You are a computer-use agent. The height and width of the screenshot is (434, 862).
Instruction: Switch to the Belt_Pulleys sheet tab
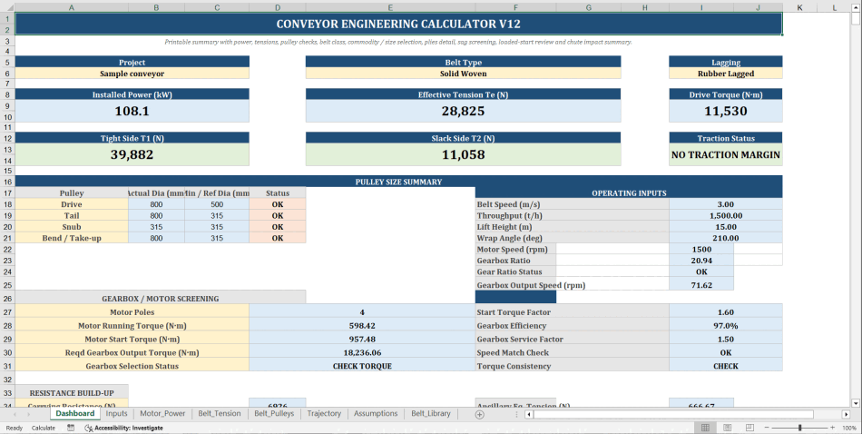coord(274,414)
